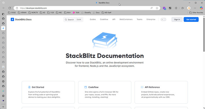View site information via the lock icon
This screenshot has height=109, width=205.
coord(17,8)
